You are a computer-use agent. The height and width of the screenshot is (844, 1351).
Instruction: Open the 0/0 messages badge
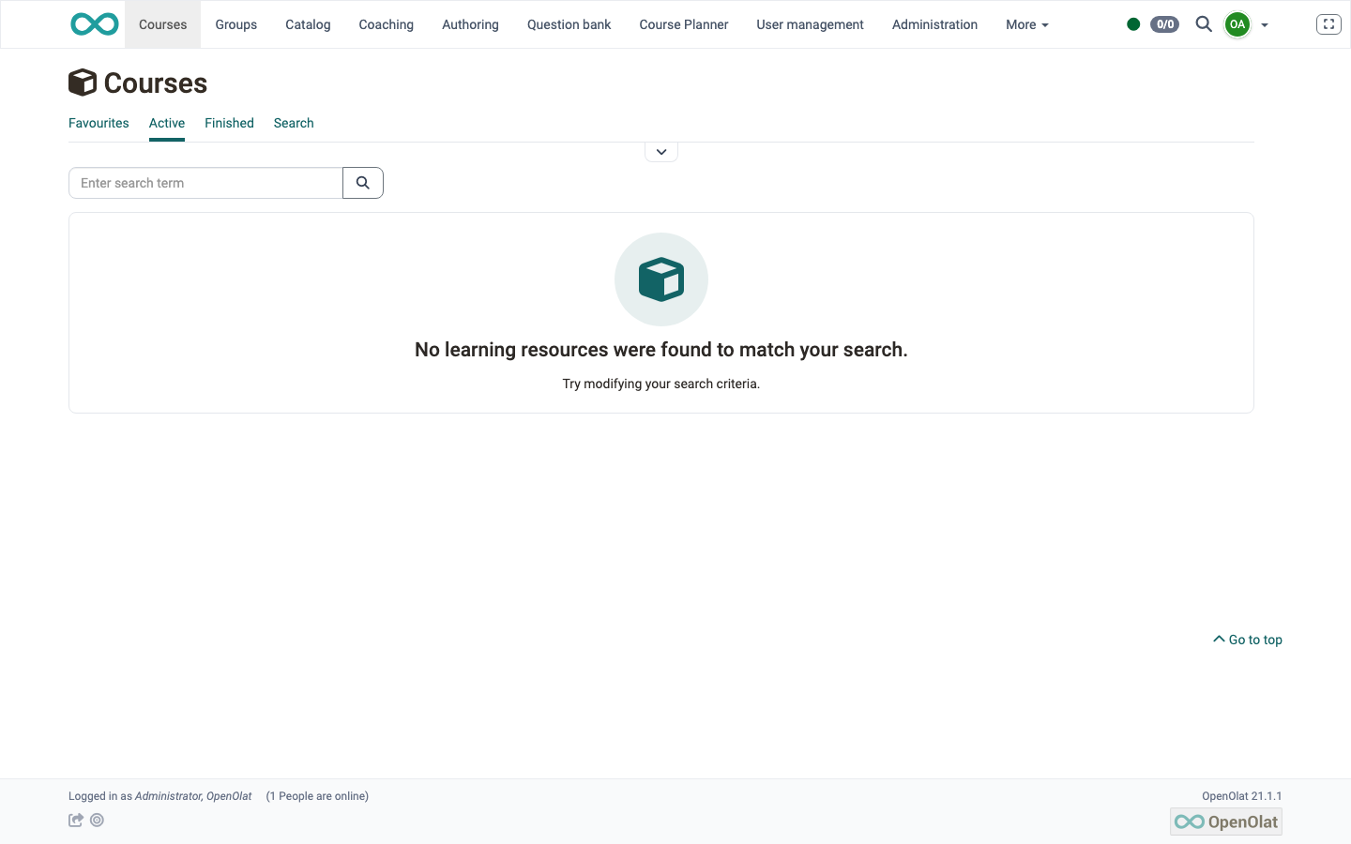(1164, 24)
